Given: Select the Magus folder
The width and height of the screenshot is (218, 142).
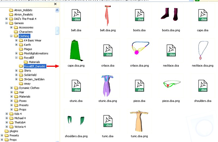Looking at the screenshot, I should point(26,49).
